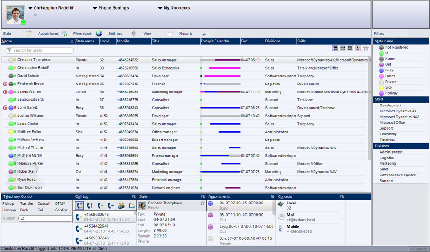Viewport: 430px width, 252px height.
Task: Click the Phonebook globe icon
Action: point(99,34)
